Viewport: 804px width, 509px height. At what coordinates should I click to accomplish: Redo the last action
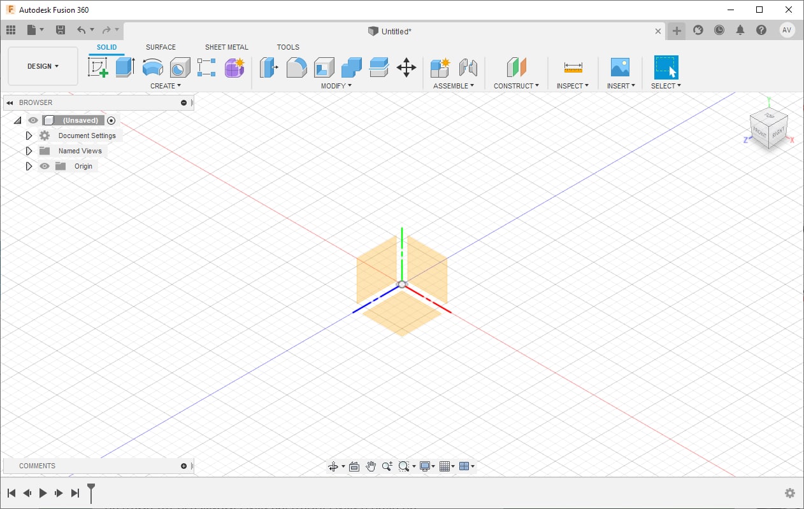pos(107,30)
